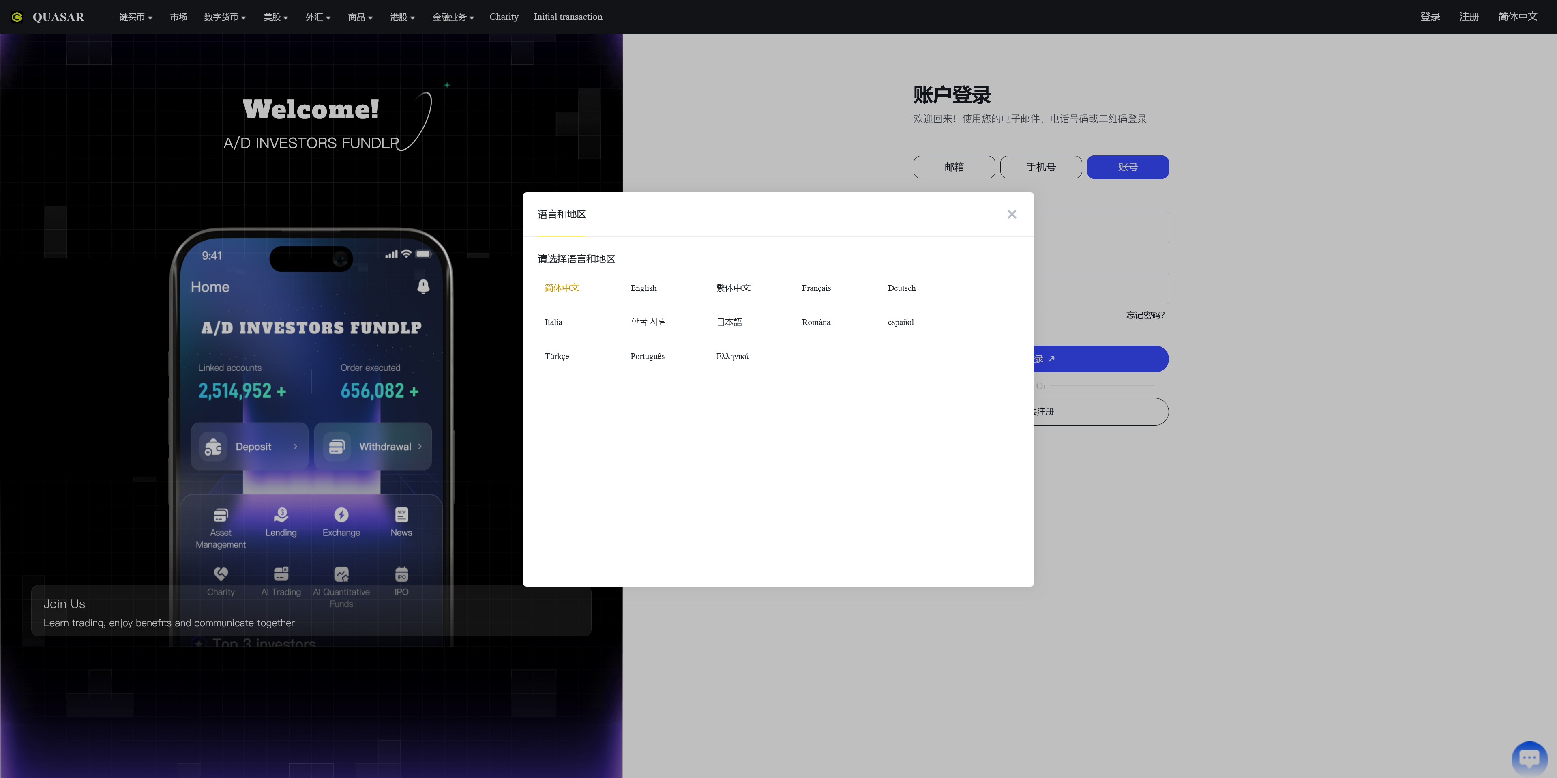The image size is (1557, 778).
Task: Switch to the 账号 login tab
Action: point(1128,167)
